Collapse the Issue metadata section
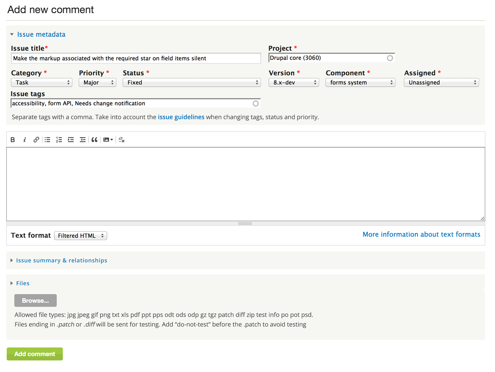495x372 pixels. (x=41, y=35)
